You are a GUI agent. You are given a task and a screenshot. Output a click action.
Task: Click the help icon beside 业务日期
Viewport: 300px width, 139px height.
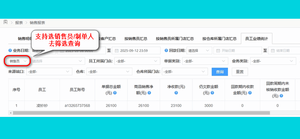(10, 51)
